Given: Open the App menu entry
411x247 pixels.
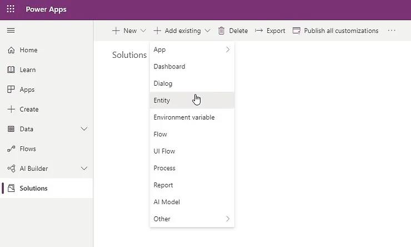Looking at the screenshot, I should click(192, 50).
